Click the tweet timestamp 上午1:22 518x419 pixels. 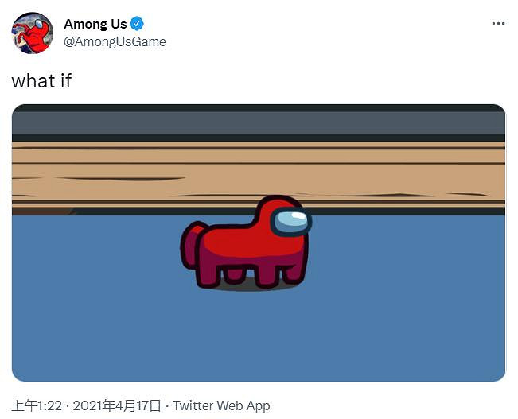[37, 405]
